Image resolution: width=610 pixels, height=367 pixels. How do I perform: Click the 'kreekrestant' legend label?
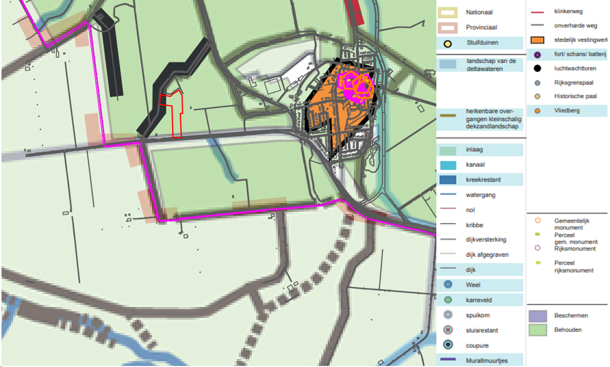click(483, 180)
